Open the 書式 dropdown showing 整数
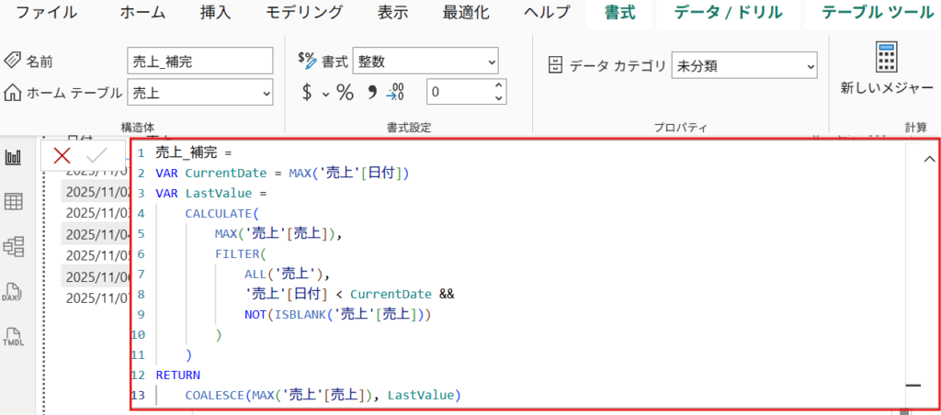941x415 pixels. 490,62
